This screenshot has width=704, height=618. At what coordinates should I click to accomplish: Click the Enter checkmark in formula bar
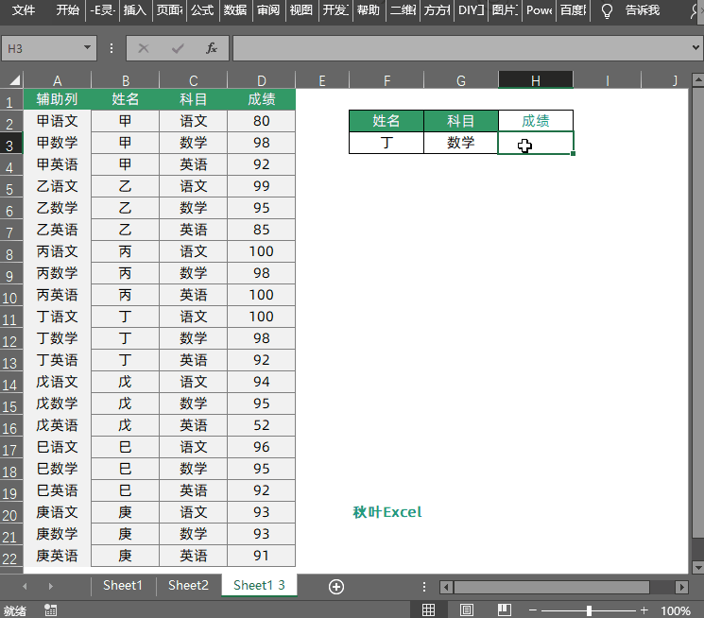(x=178, y=48)
